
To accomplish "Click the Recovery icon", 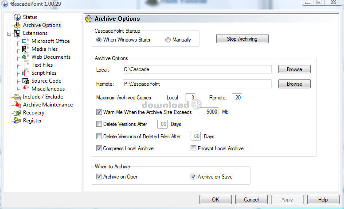I will [x=17, y=113].
